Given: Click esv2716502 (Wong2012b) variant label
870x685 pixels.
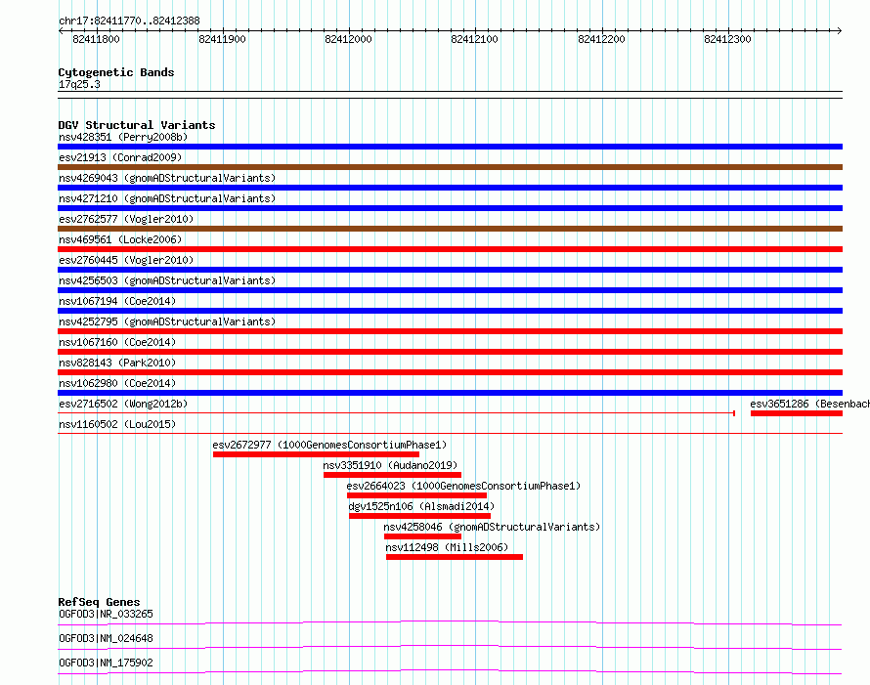Looking at the screenshot, I should tap(123, 404).
